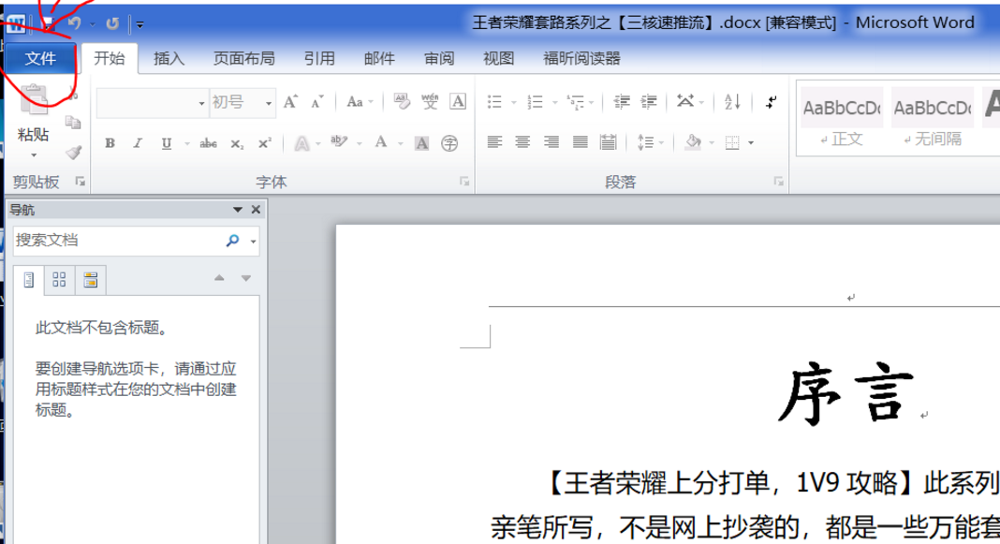1000x544 pixels.
Task: Center the paragraph alignment
Action: 523,141
